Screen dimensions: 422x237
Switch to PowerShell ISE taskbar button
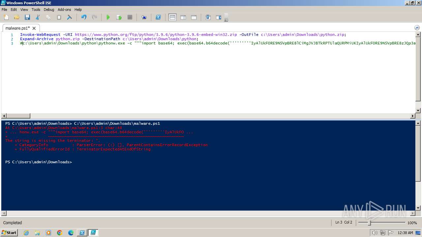point(93,233)
